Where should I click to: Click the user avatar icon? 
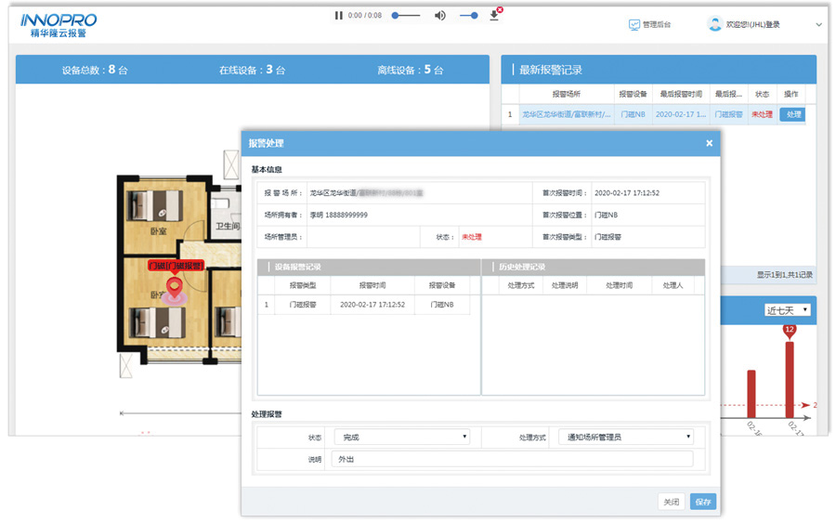[714, 25]
